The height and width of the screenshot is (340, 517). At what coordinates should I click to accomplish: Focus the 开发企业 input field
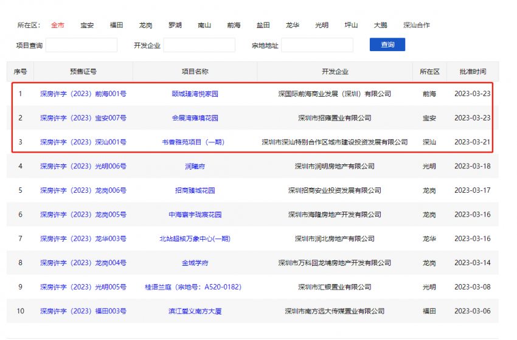pos(199,45)
